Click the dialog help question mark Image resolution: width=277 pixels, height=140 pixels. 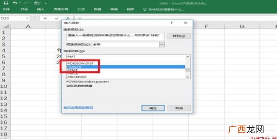pyautogui.click(x=172, y=23)
